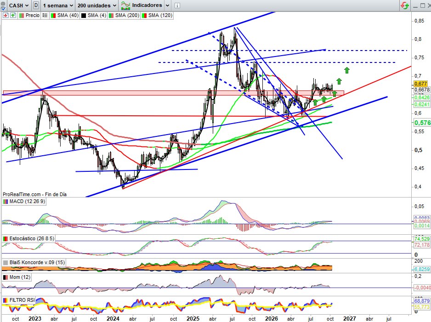
Task: Open the Indicadores panel button
Action: coord(142,5)
